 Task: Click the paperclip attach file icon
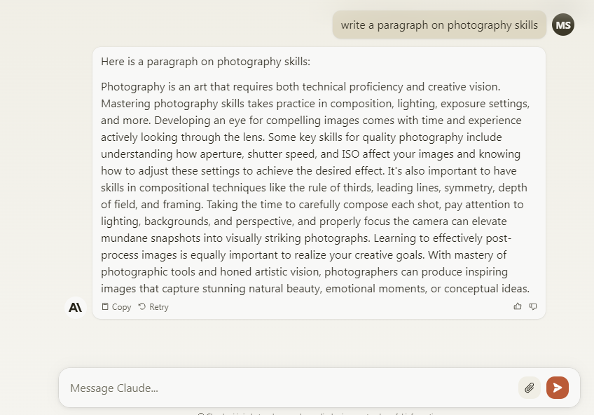point(530,388)
